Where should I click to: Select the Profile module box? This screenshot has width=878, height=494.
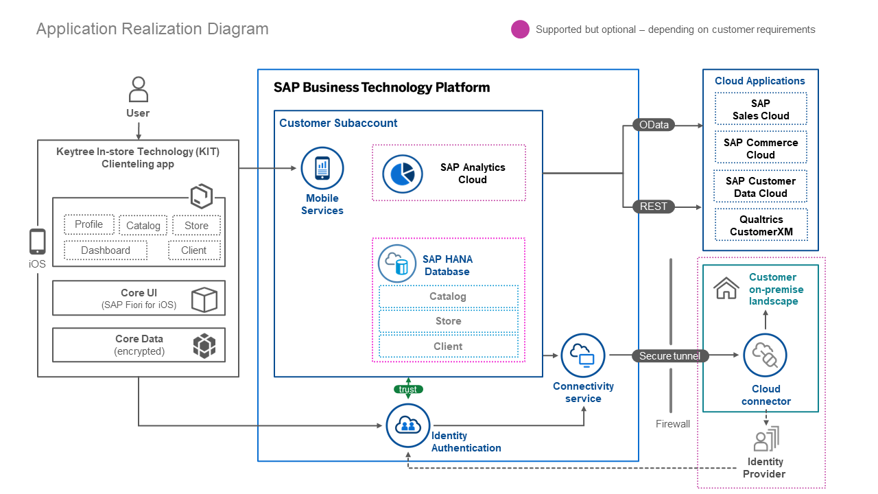click(89, 224)
